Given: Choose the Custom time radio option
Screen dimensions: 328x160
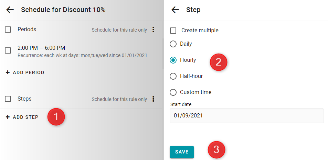Looking at the screenshot, I should tap(173, 92).
